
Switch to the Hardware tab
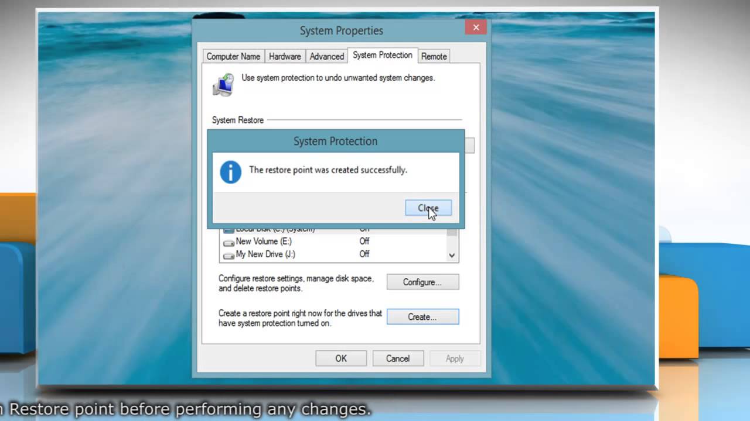click(285, 57)
